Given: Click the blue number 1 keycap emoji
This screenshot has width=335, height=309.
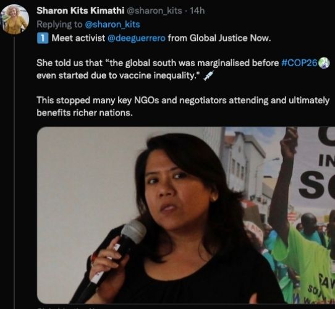Looking at the screenshot, I should tap(43, 38).
